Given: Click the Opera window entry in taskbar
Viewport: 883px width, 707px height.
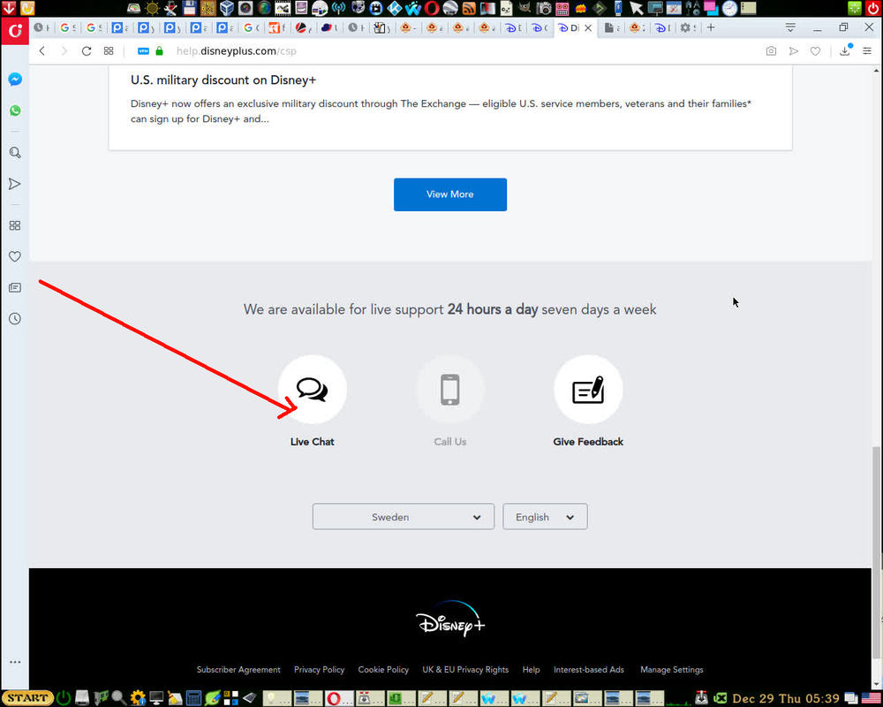Looking at the screenshot, I should pos(339,698).
